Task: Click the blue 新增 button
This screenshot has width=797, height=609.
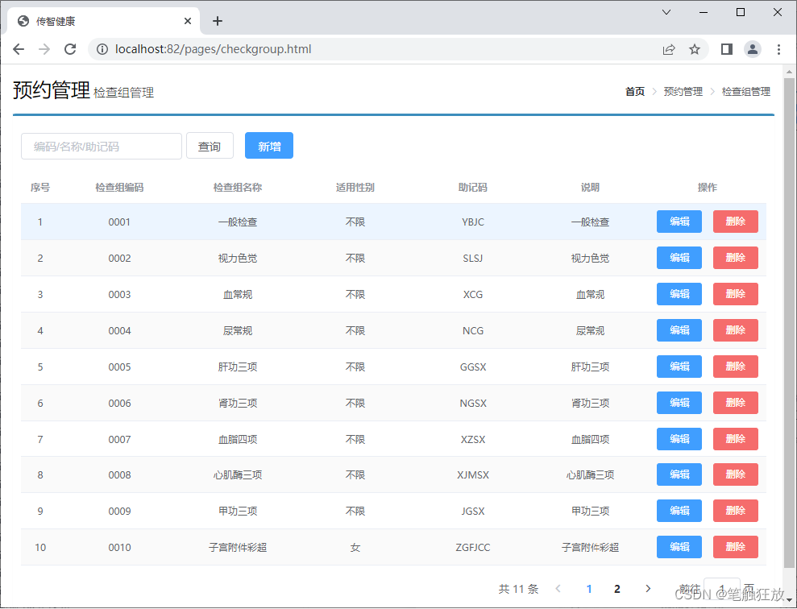Action: point(268,146)
